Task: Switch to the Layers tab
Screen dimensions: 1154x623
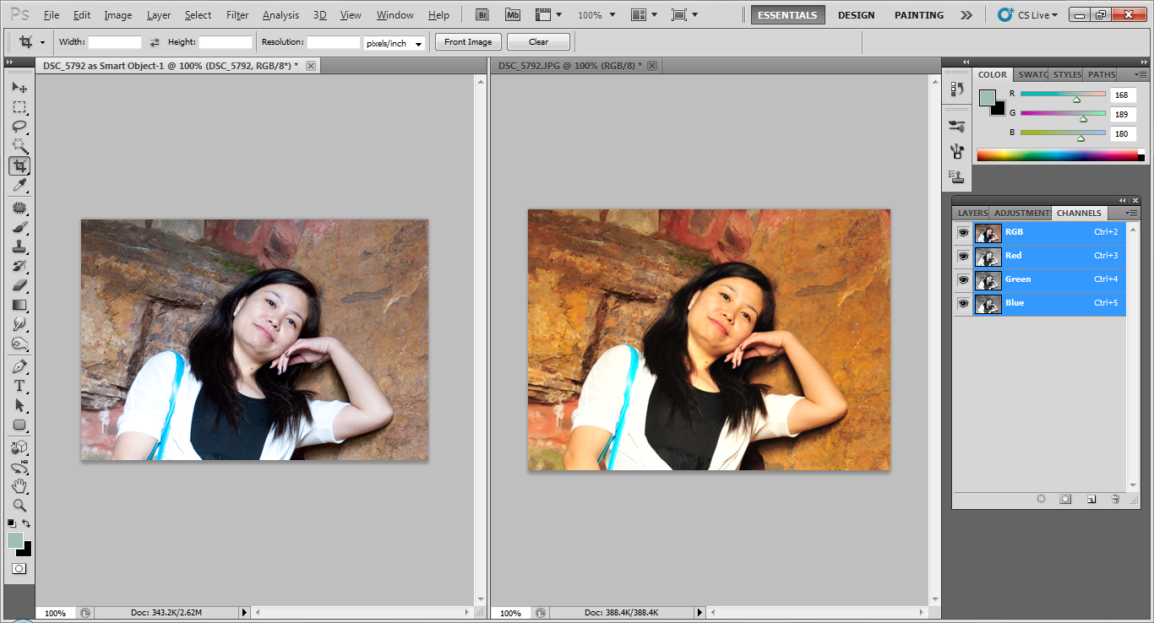Action: [972, 213]
